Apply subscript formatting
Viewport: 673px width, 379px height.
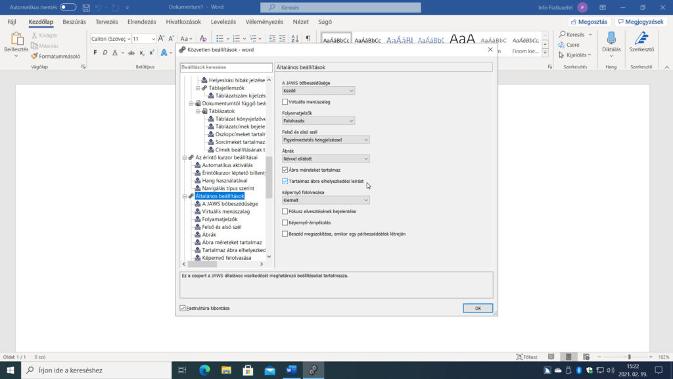point(142,53)
